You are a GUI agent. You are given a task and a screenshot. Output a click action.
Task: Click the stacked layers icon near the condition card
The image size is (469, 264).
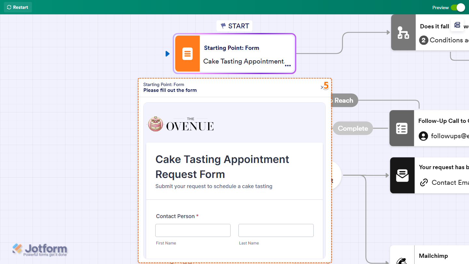[457, 25]
